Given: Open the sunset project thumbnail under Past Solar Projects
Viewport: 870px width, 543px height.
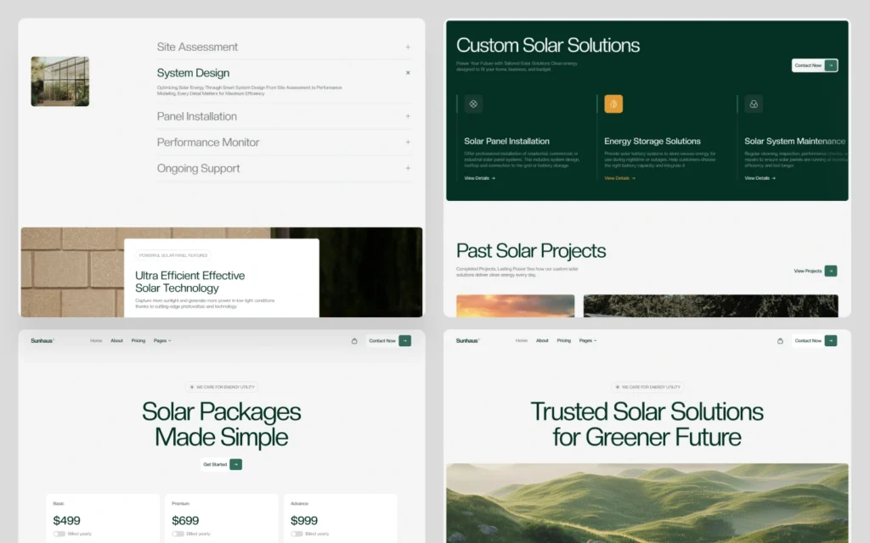Looking at the screenshot, I should (516, 305).
